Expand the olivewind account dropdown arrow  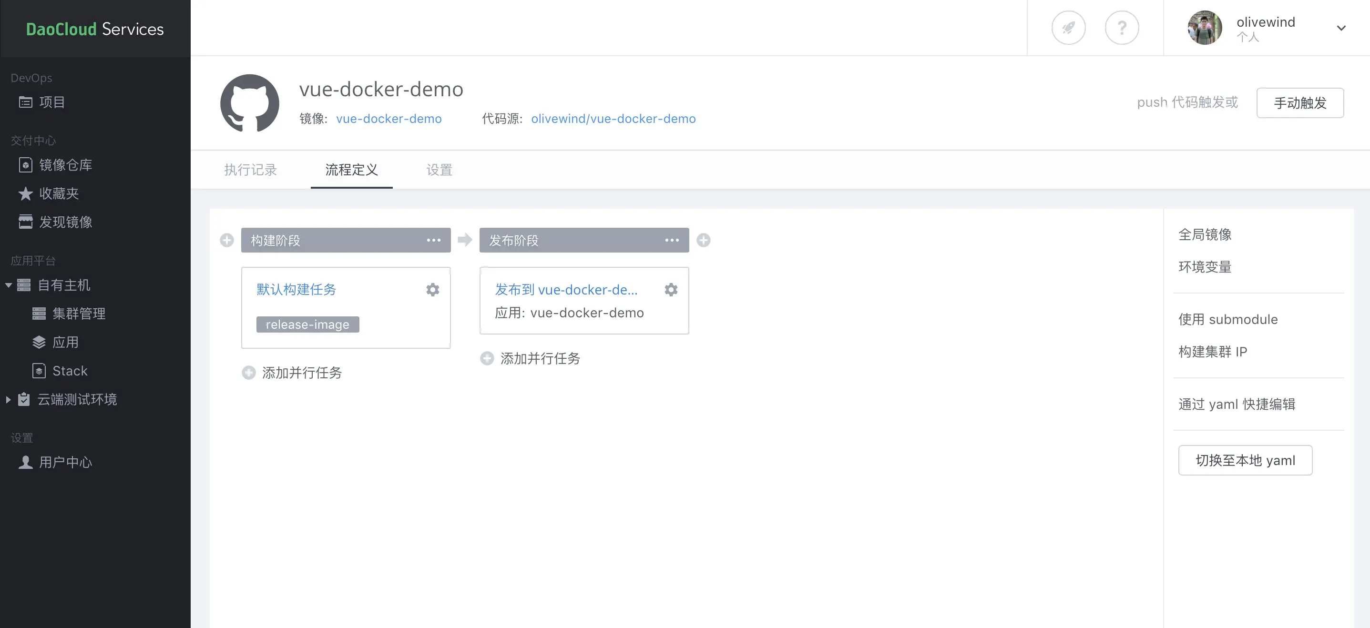point(1341,28)
